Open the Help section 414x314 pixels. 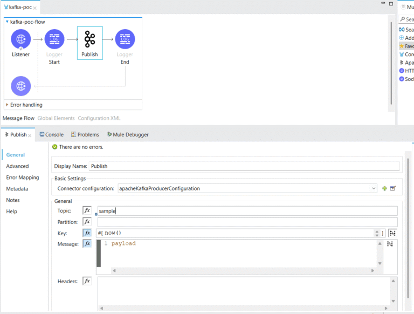click(x=11, y=211)
